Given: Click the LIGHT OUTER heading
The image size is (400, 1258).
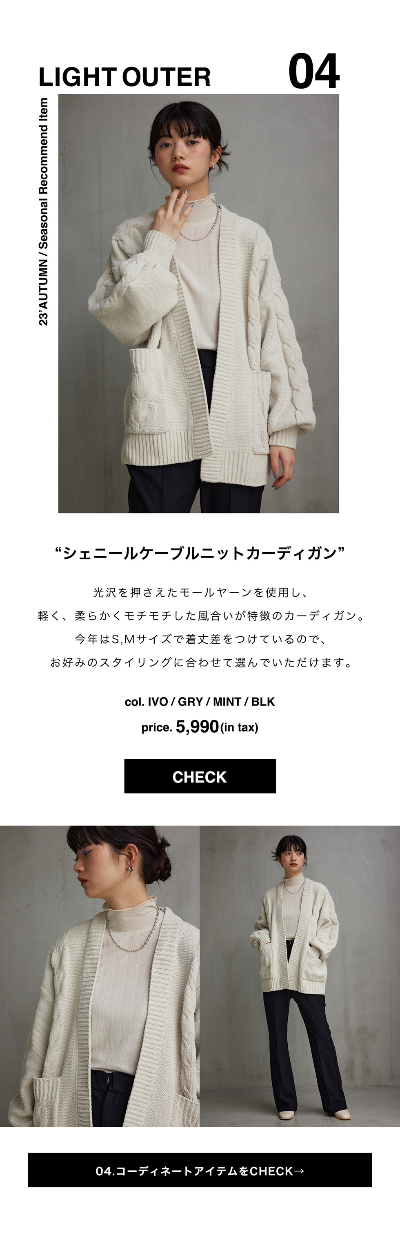Looking at the screenshot, I should click(x=124, y=77).
